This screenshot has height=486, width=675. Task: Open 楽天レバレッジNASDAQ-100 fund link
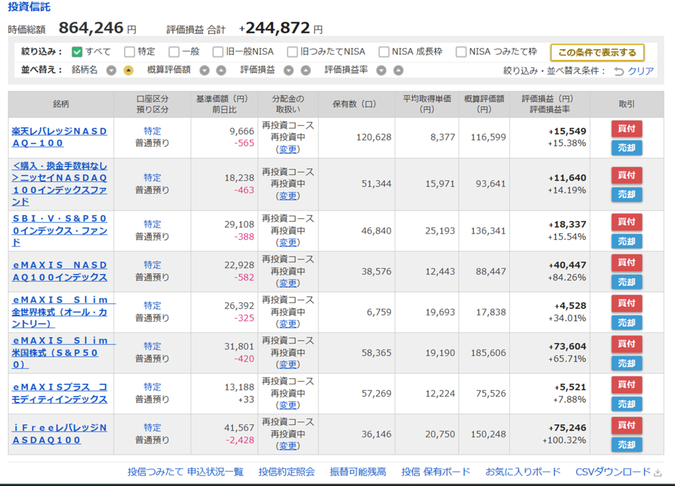pyautogui.click(x=60, y=137)
